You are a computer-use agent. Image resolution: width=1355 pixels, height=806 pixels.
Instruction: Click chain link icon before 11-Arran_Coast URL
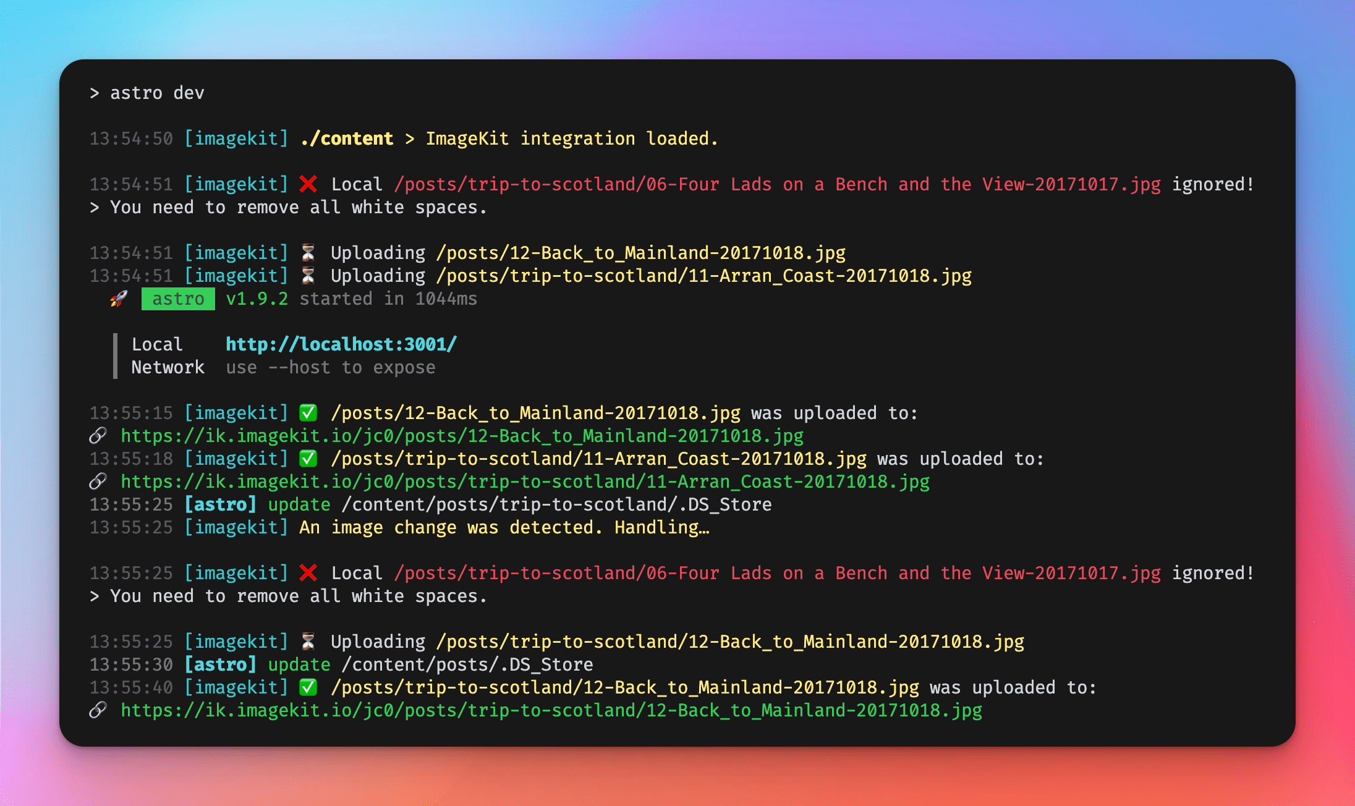(98, 481)
